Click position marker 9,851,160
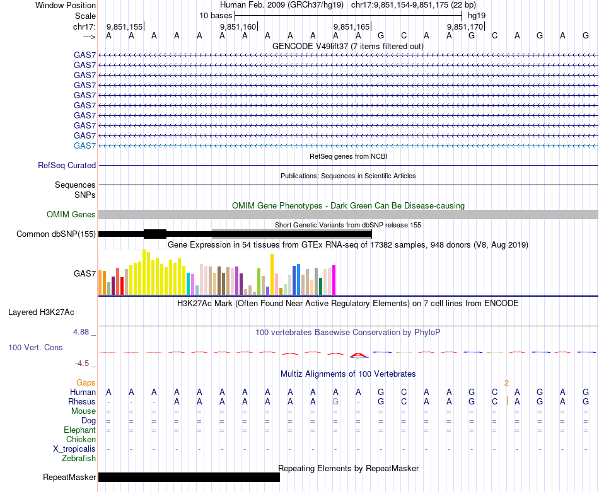 (x=238, y=26)
